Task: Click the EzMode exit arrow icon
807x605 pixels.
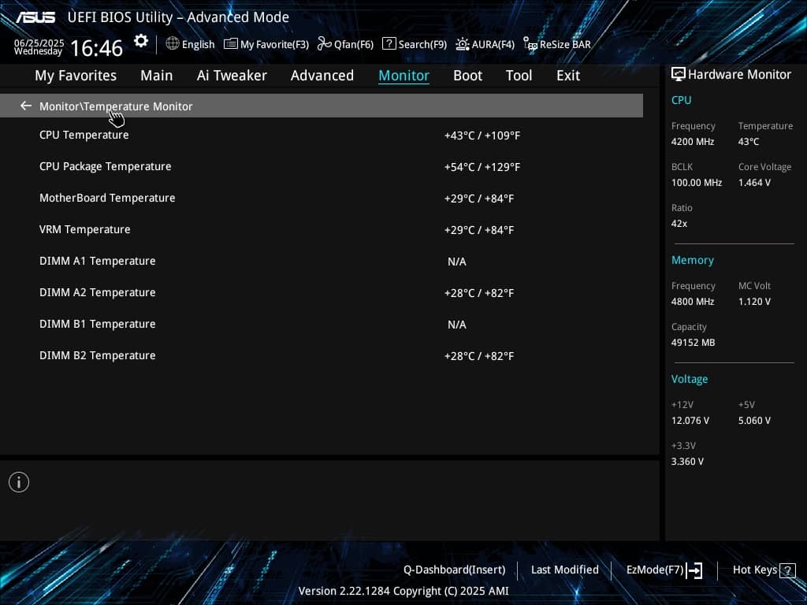Action: 694,570
